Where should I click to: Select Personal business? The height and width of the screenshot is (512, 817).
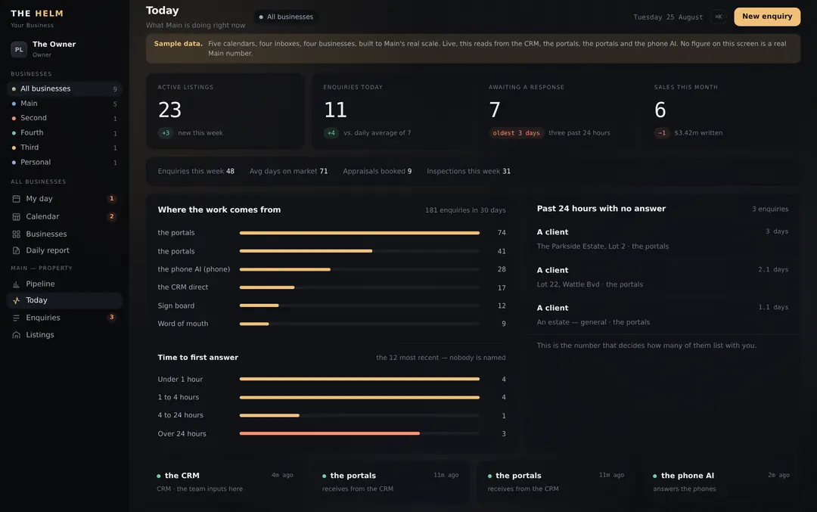pyautogui.click(x=64, y=163)
